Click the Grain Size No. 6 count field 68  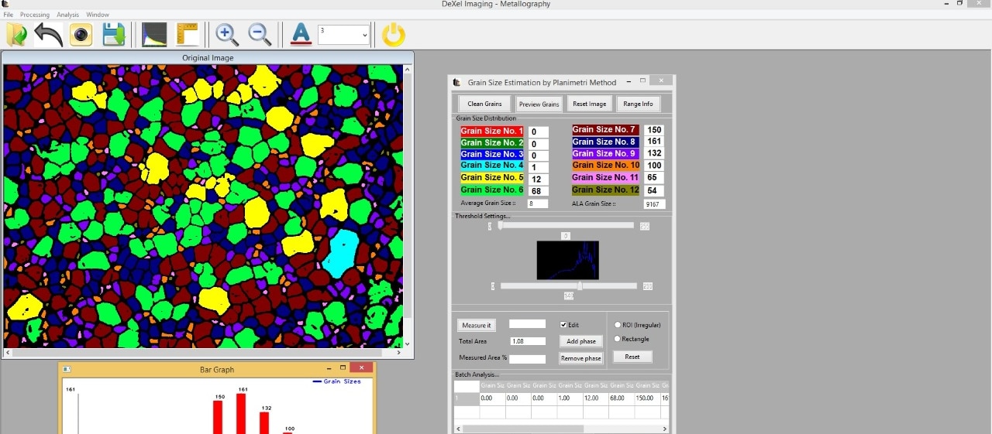[539, 191]
